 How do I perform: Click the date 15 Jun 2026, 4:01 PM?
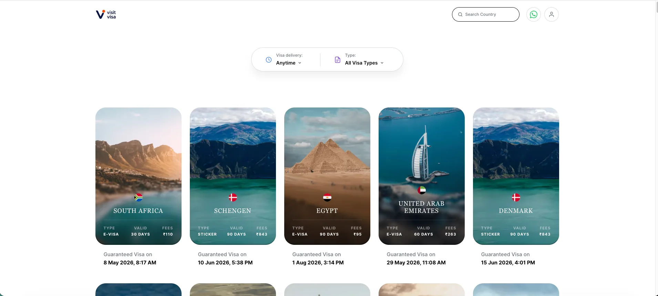(x=508, y=263)
